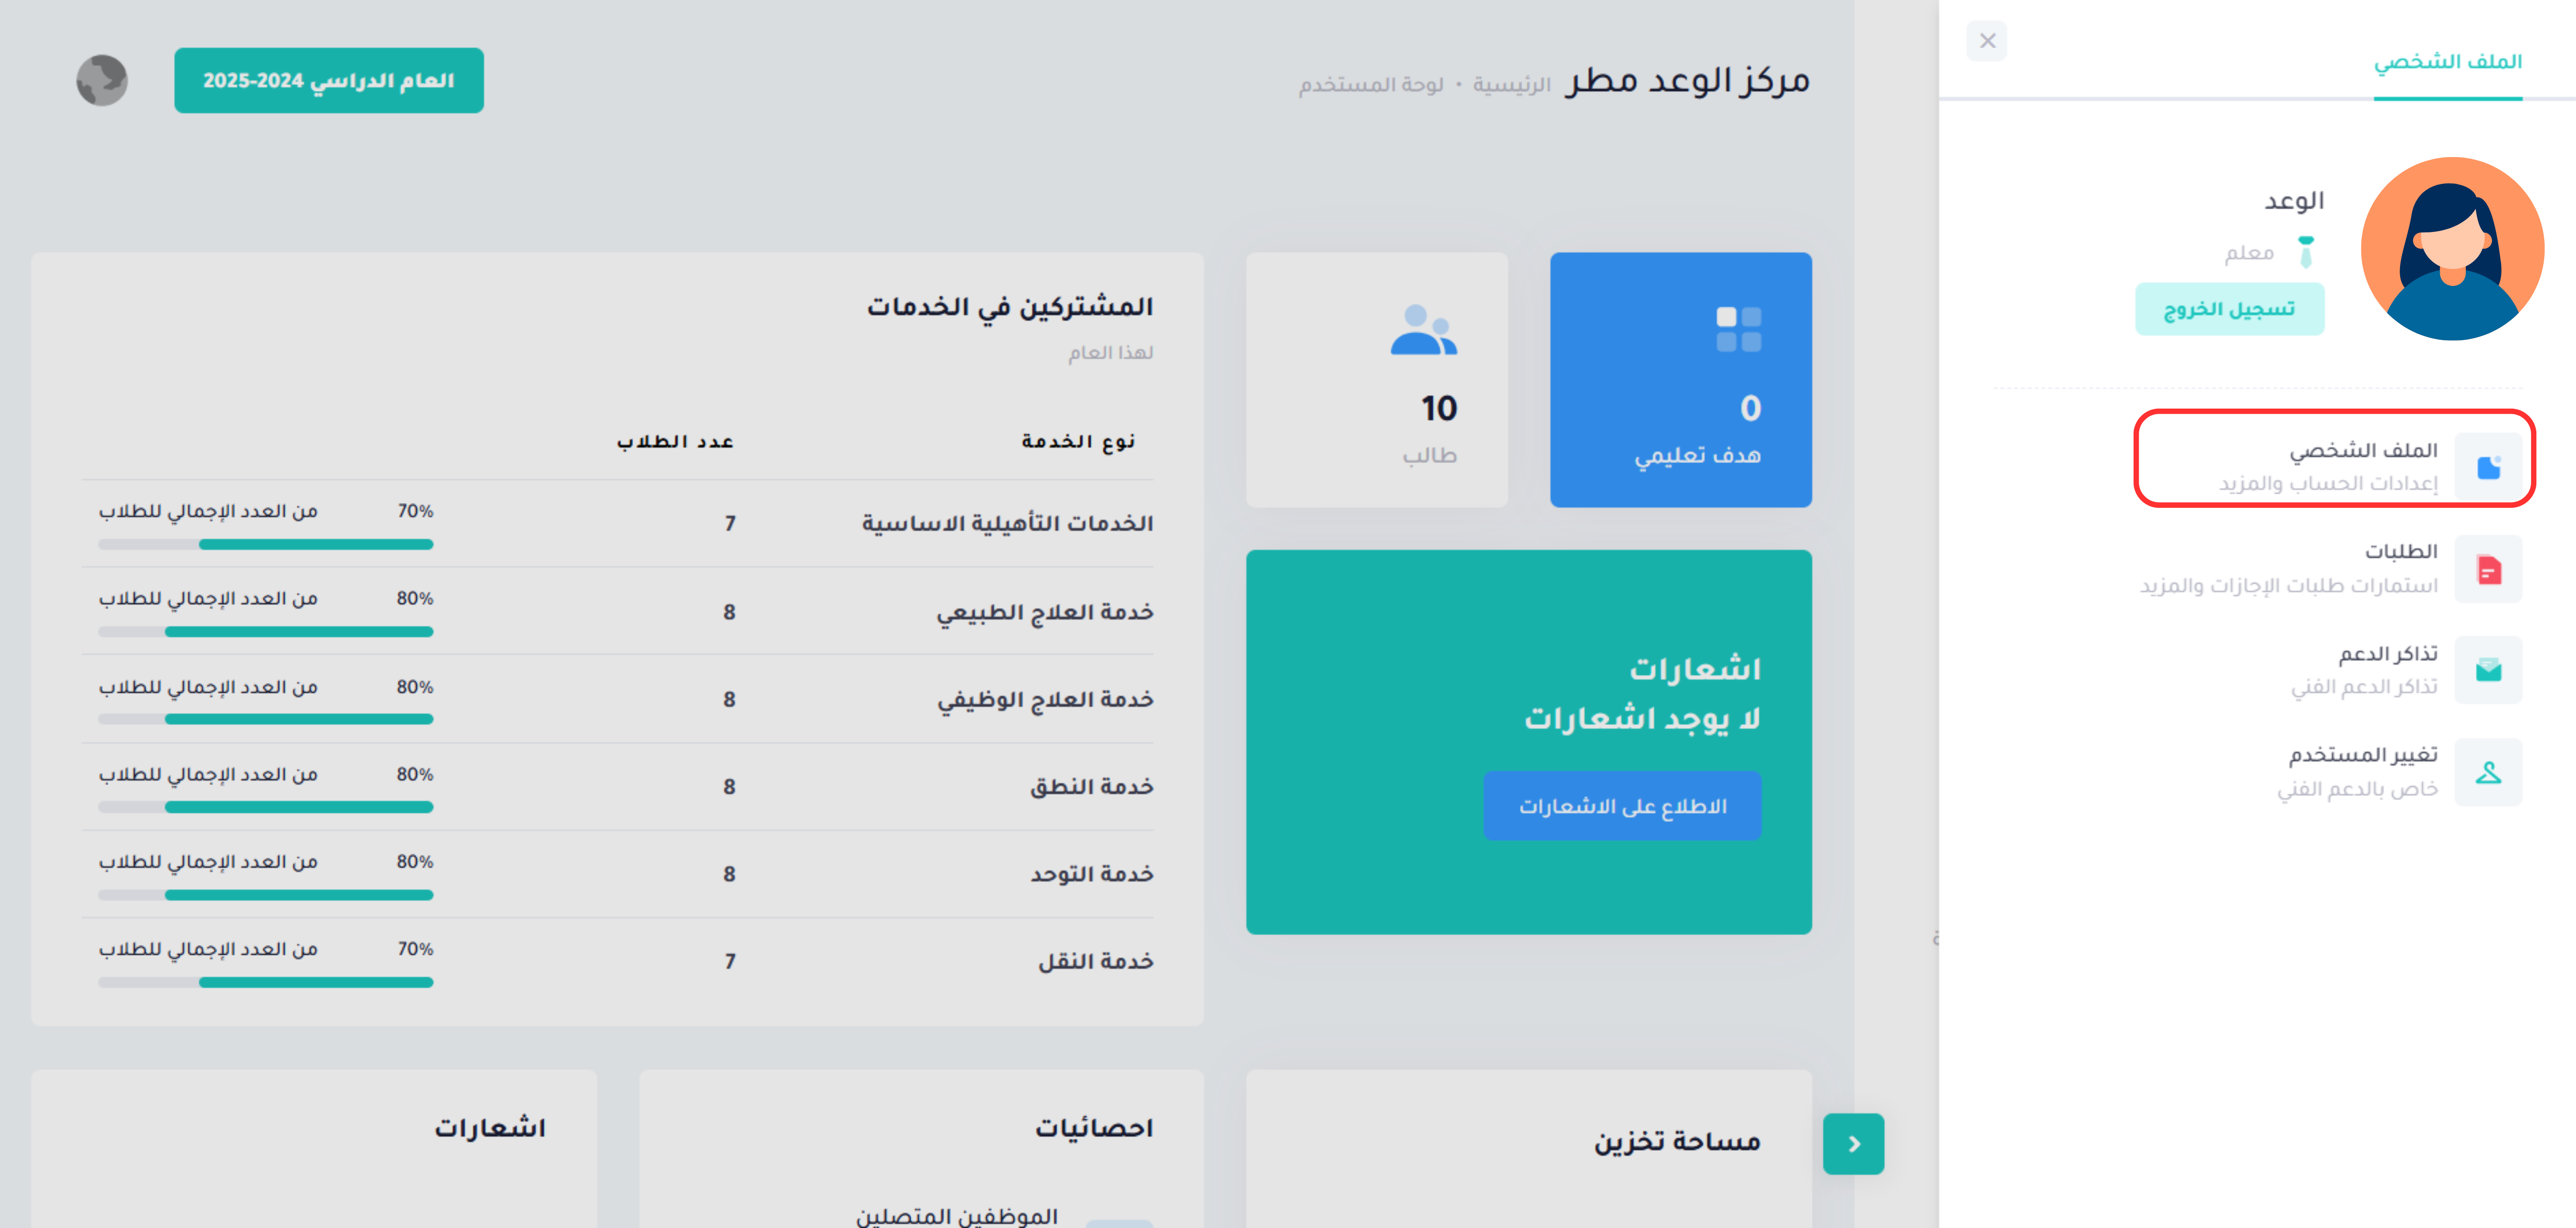This screenshot has height=1228, width=2576.
Task: Click خدمة العلاج الوظيفي service row
Action: 617,699
